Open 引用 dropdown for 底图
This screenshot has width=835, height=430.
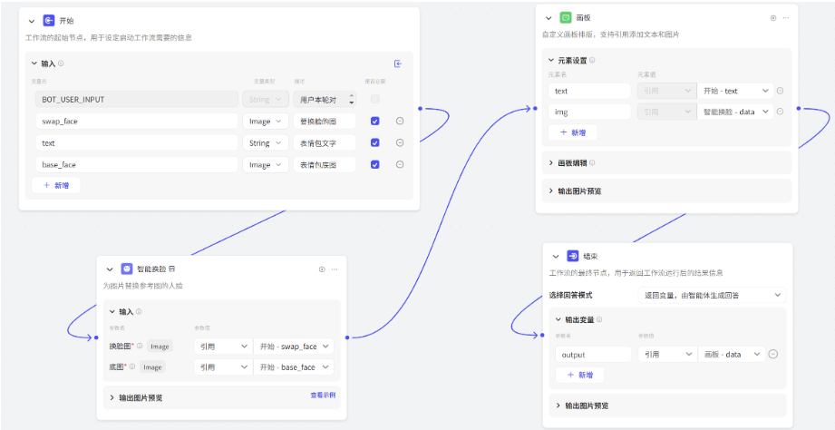pos(223,367)
